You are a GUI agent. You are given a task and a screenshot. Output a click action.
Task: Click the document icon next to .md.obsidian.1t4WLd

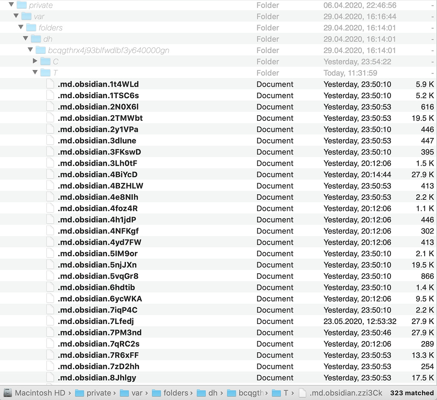coord(50,84)
